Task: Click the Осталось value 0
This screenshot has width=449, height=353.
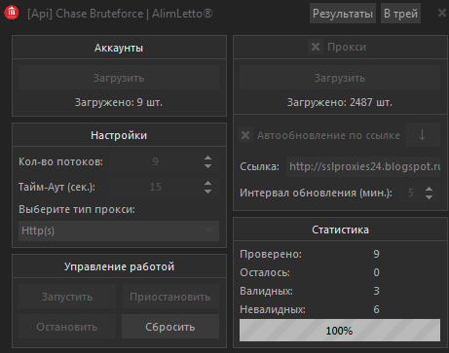Action: 376,272
